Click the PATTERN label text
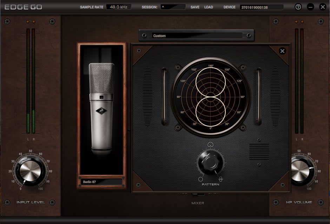 [210, 184]
